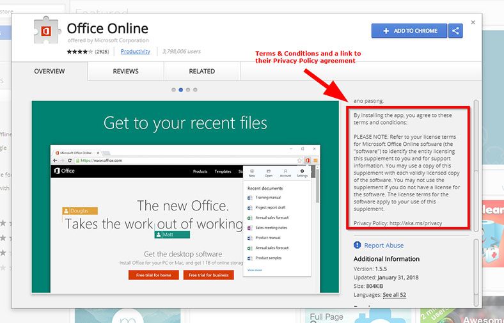Image resolution: width=504 pixels, height=323 pixels.
Task: Click the Privacy Policy http://aka.ms/privacy text
Action: 398,223
